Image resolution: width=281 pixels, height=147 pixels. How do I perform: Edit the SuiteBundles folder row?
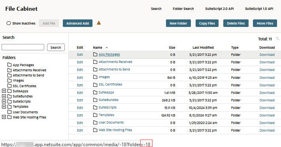[80, 100]
